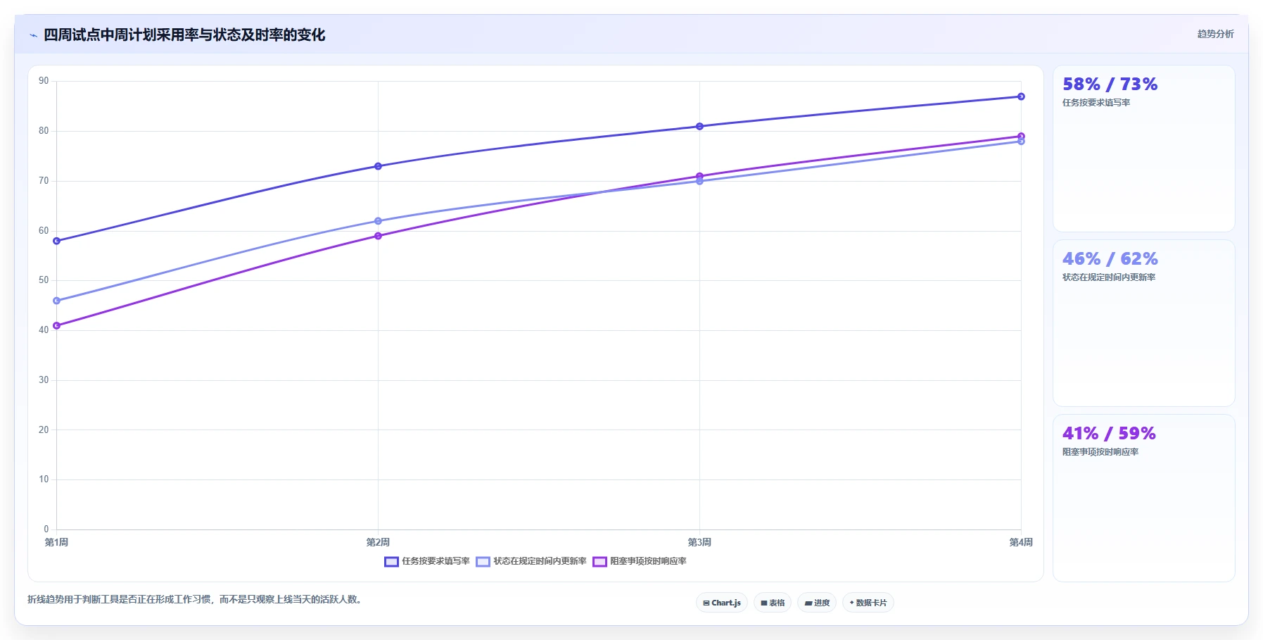This screenshot has width=1263, height=640.
Task: Click the y-axis label 50
Action: click(44, 280)
